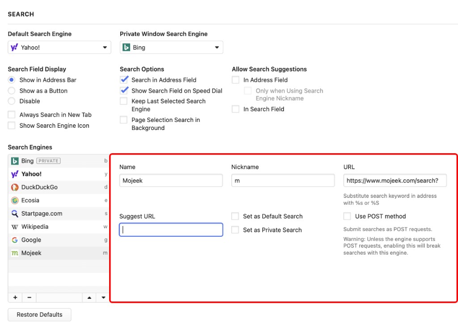Select the Disable search field option
This screenshot has width=458, height=331.
point(12,101)
